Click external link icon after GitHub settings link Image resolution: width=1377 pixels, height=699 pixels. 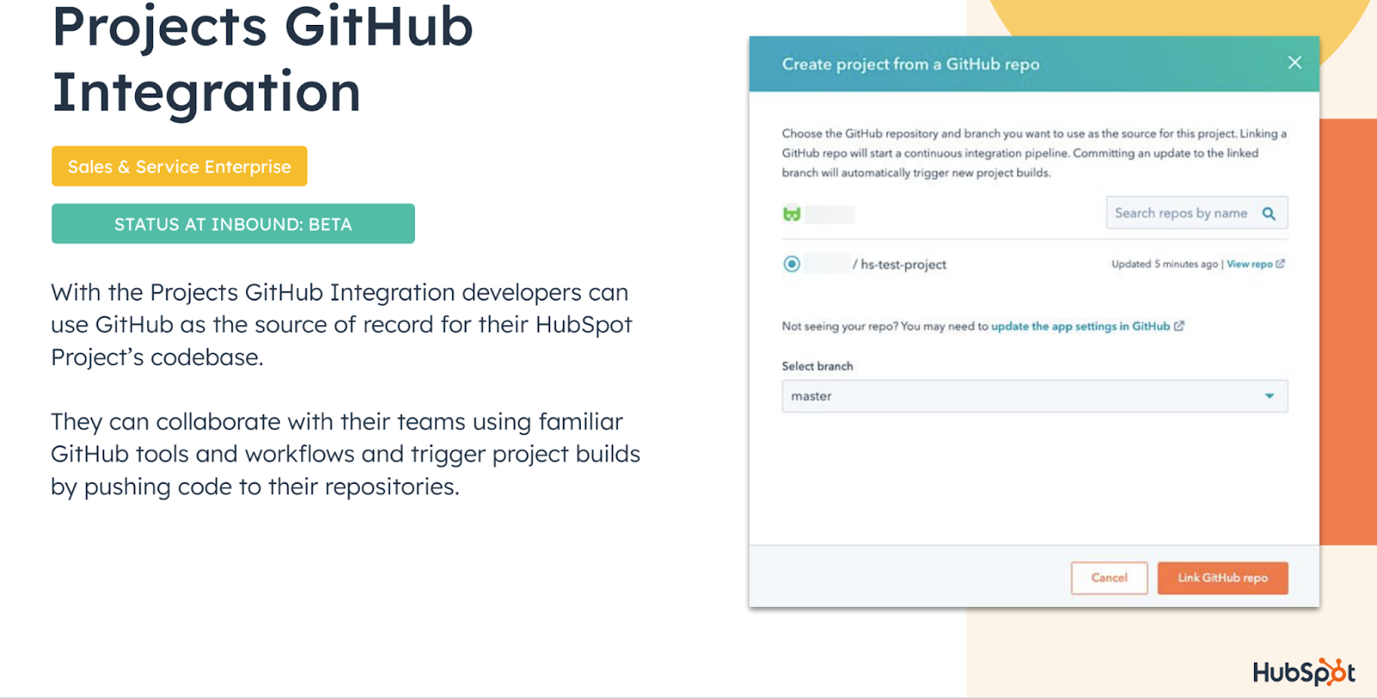tap(1179, 325)
